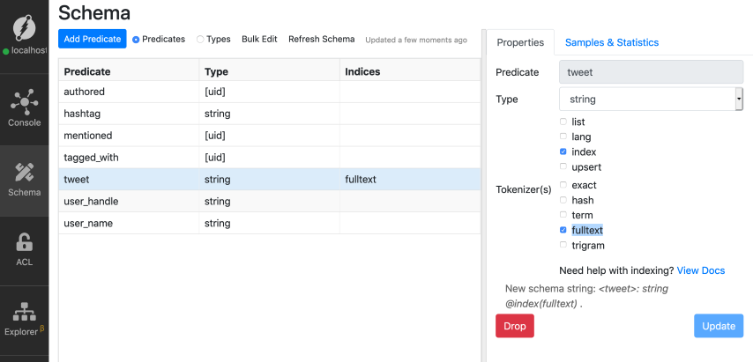The height and width of the screenshot is (362, 753).
Task: Open the View Docs link
Action: pyautogui.click(x=700, y=270)
